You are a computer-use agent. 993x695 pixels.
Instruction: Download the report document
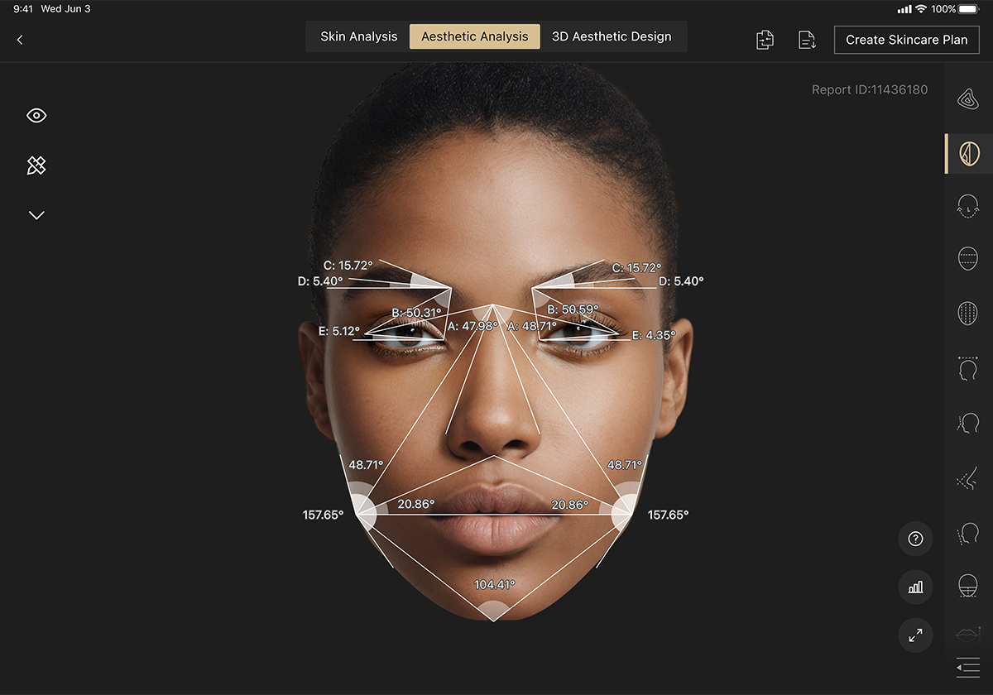807,40
